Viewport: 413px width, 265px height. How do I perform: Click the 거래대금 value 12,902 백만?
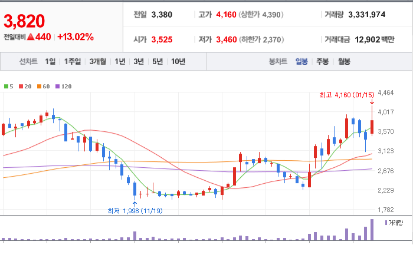[375, 39]
